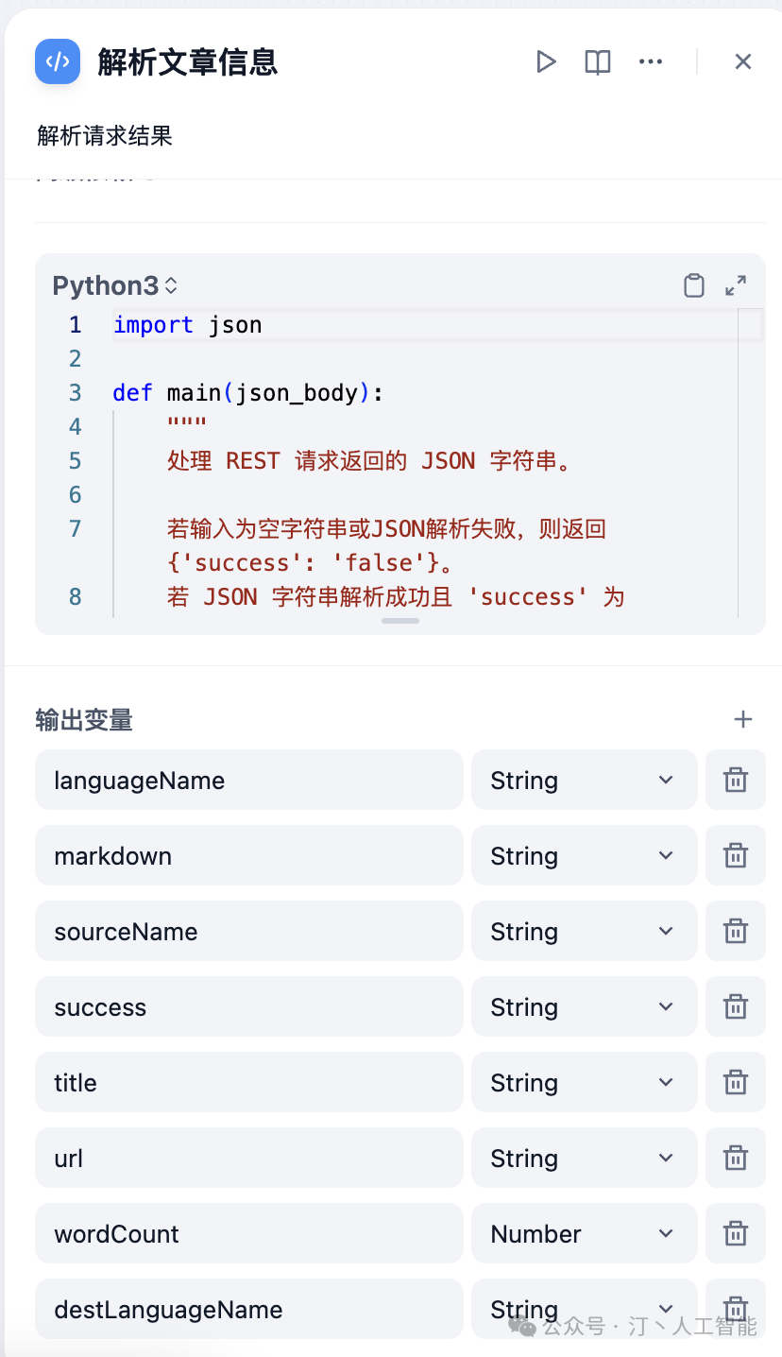Screen dimensions: 782x1357
Task: Delete the markdown output variable
Action: tap(736, 856)
